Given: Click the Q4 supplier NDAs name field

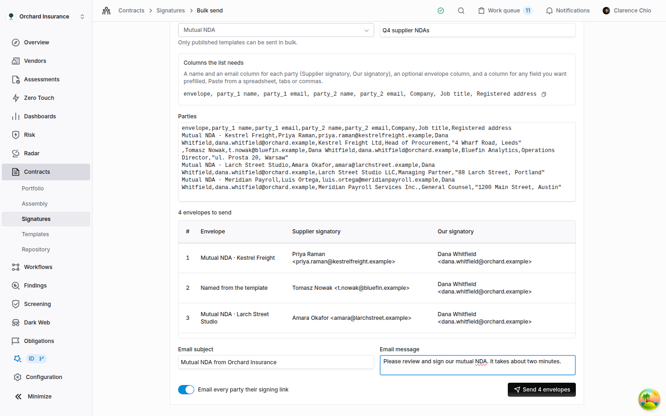Looking at the screenshot, I should [478, 31].
